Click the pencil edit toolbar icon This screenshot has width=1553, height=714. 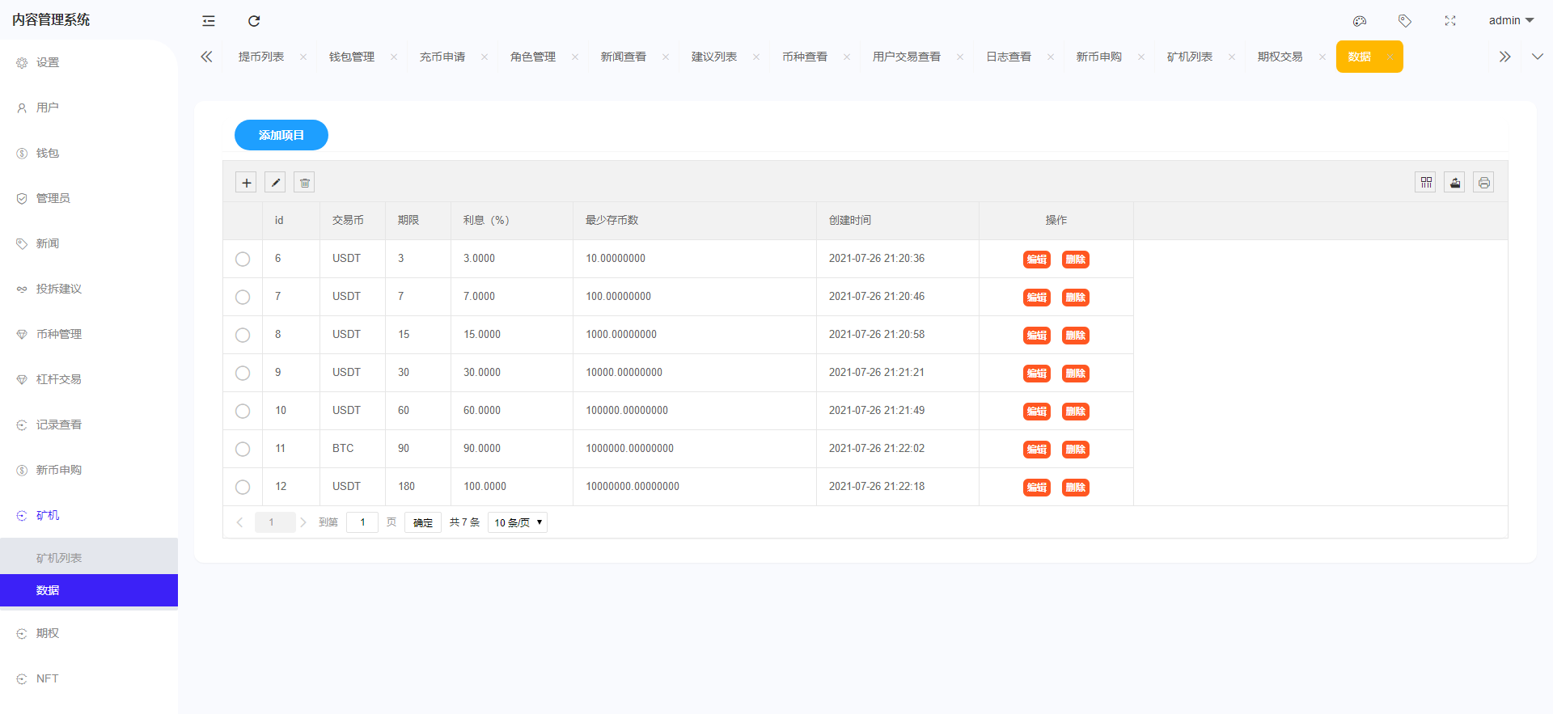[275, 183]
